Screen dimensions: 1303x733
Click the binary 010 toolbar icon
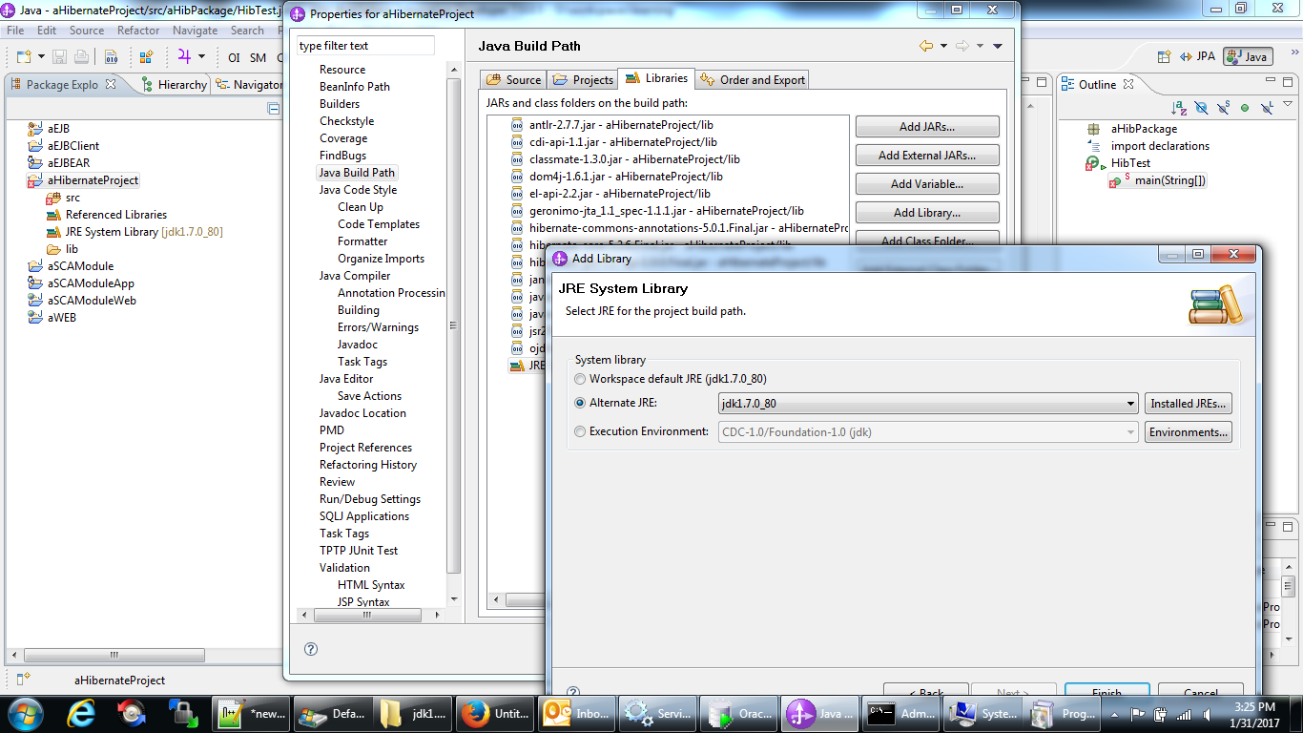[x=111, y=57]
